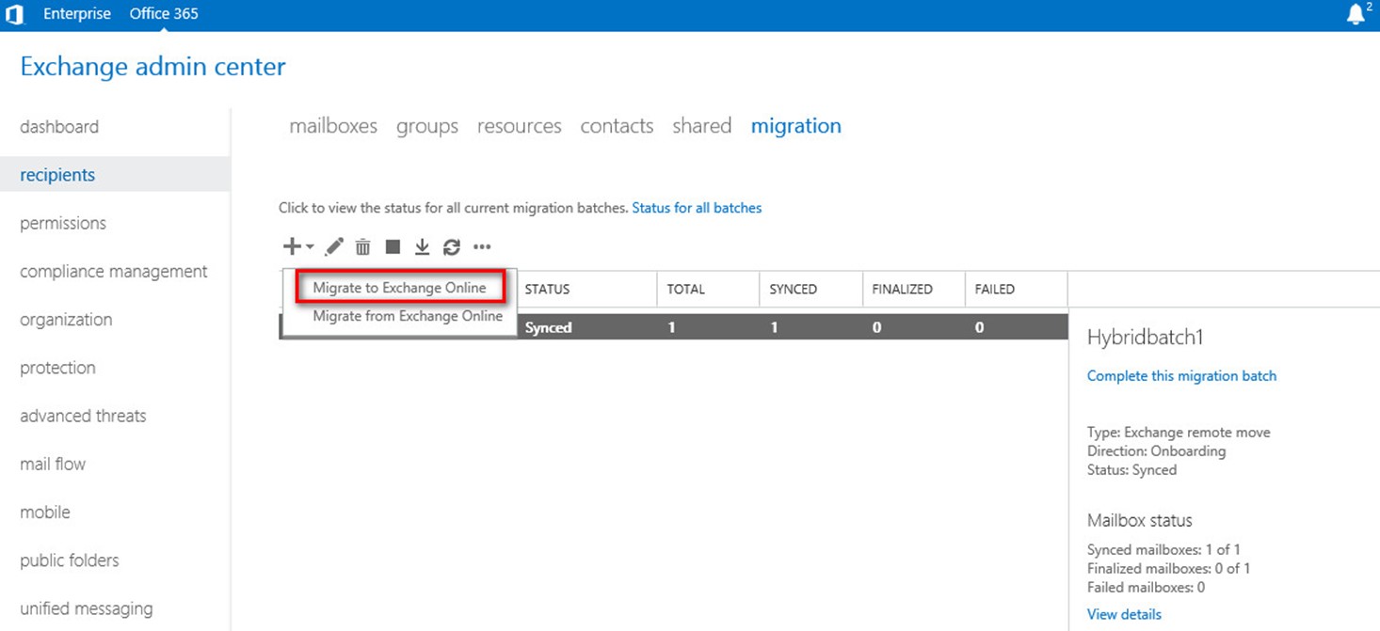1380x631 pixels.
Task: Expand the new migration dropdown arrow
Action: 310,247
